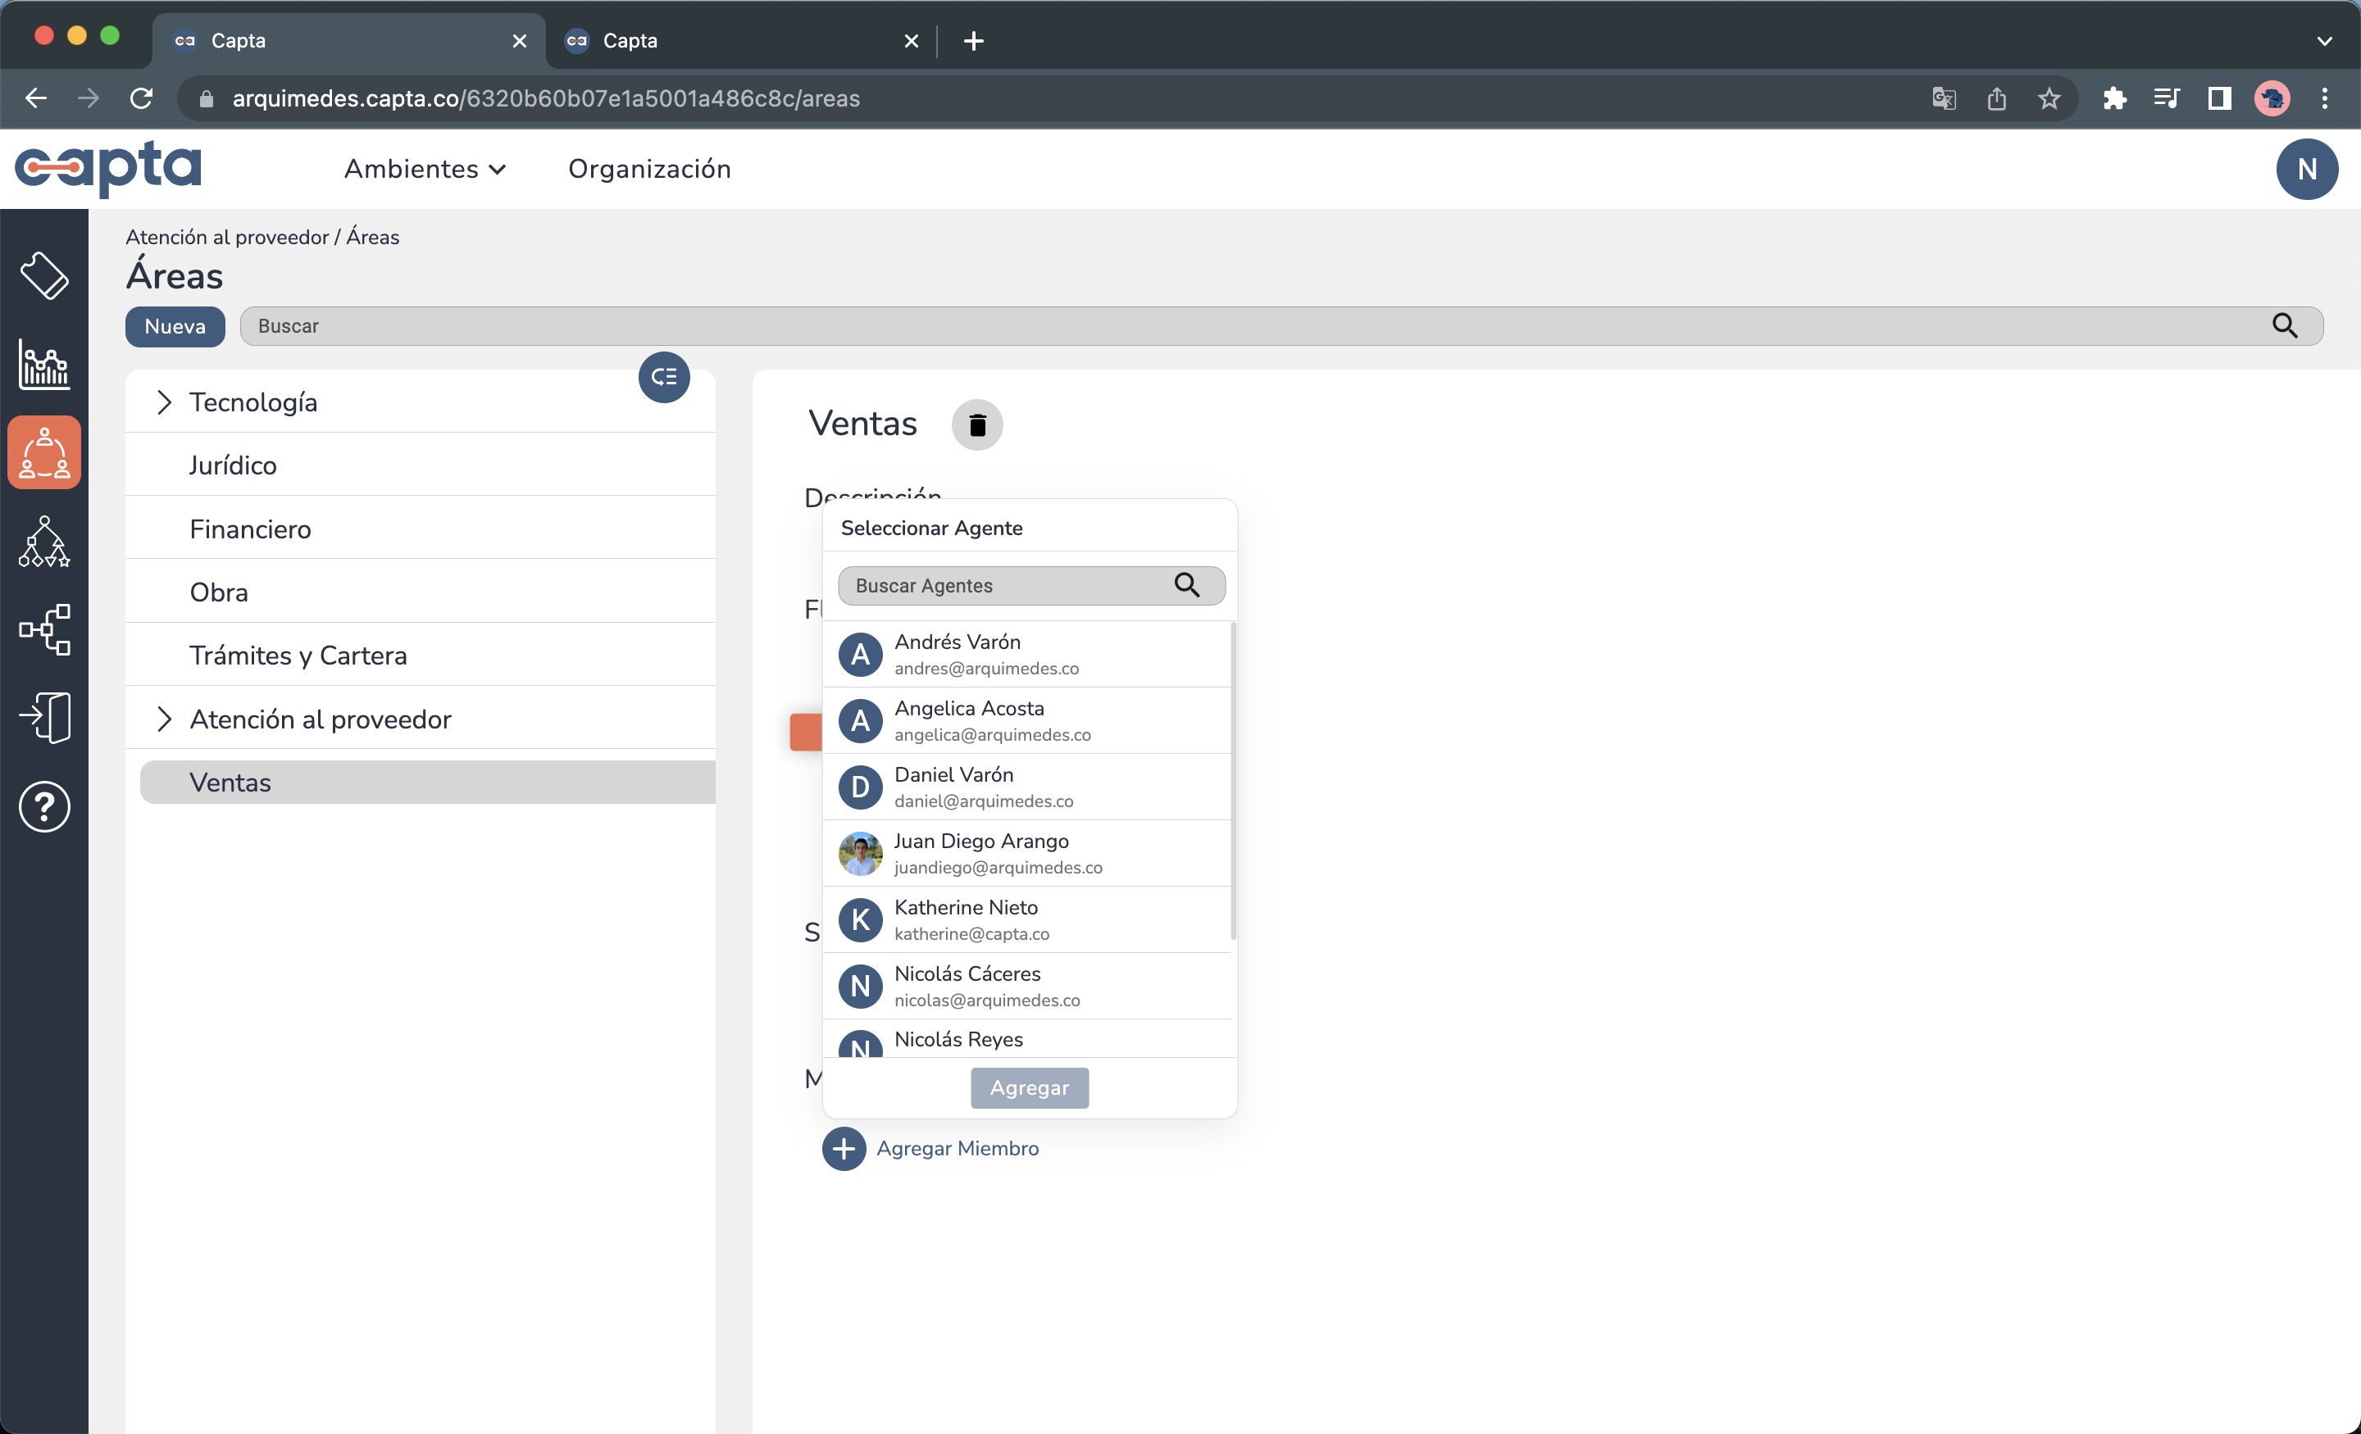Screen dimensions: 2361x1434
Task: Click the Nueva button
Action: [175, 327]
